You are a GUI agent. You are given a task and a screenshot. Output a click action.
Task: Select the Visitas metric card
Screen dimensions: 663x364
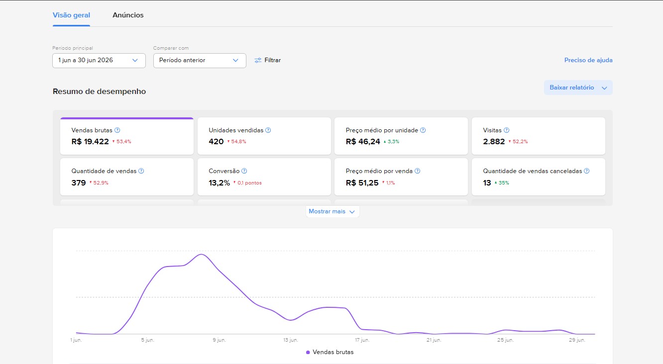(538, 136)
